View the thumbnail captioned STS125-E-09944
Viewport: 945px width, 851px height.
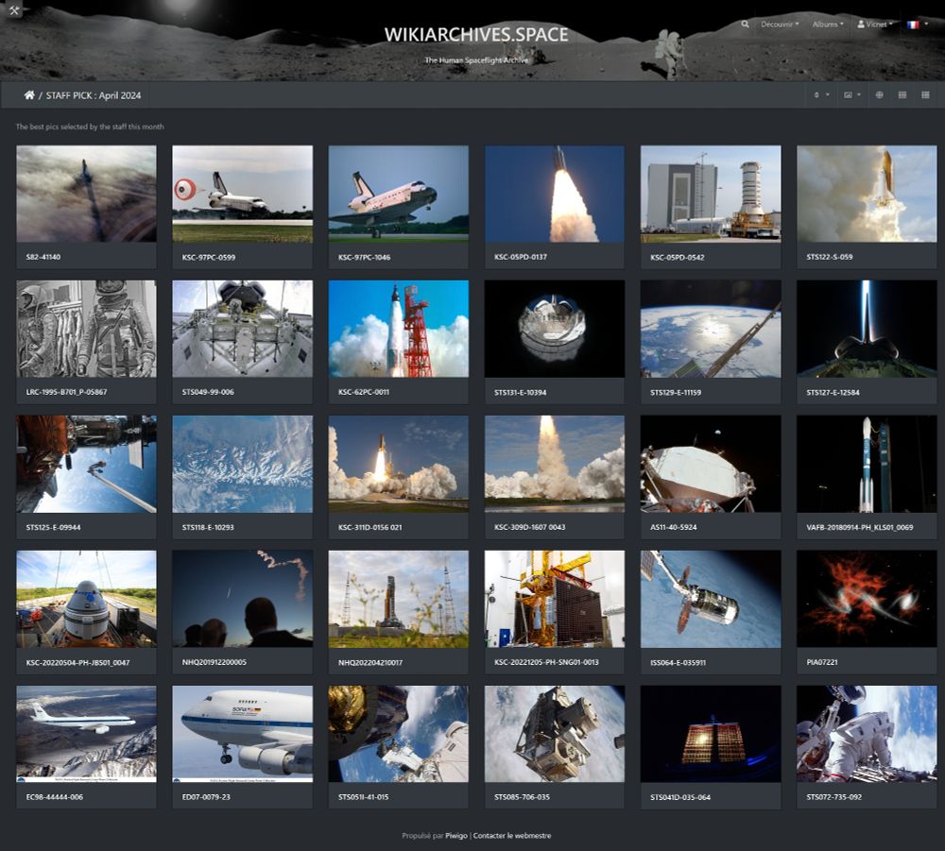86,464
